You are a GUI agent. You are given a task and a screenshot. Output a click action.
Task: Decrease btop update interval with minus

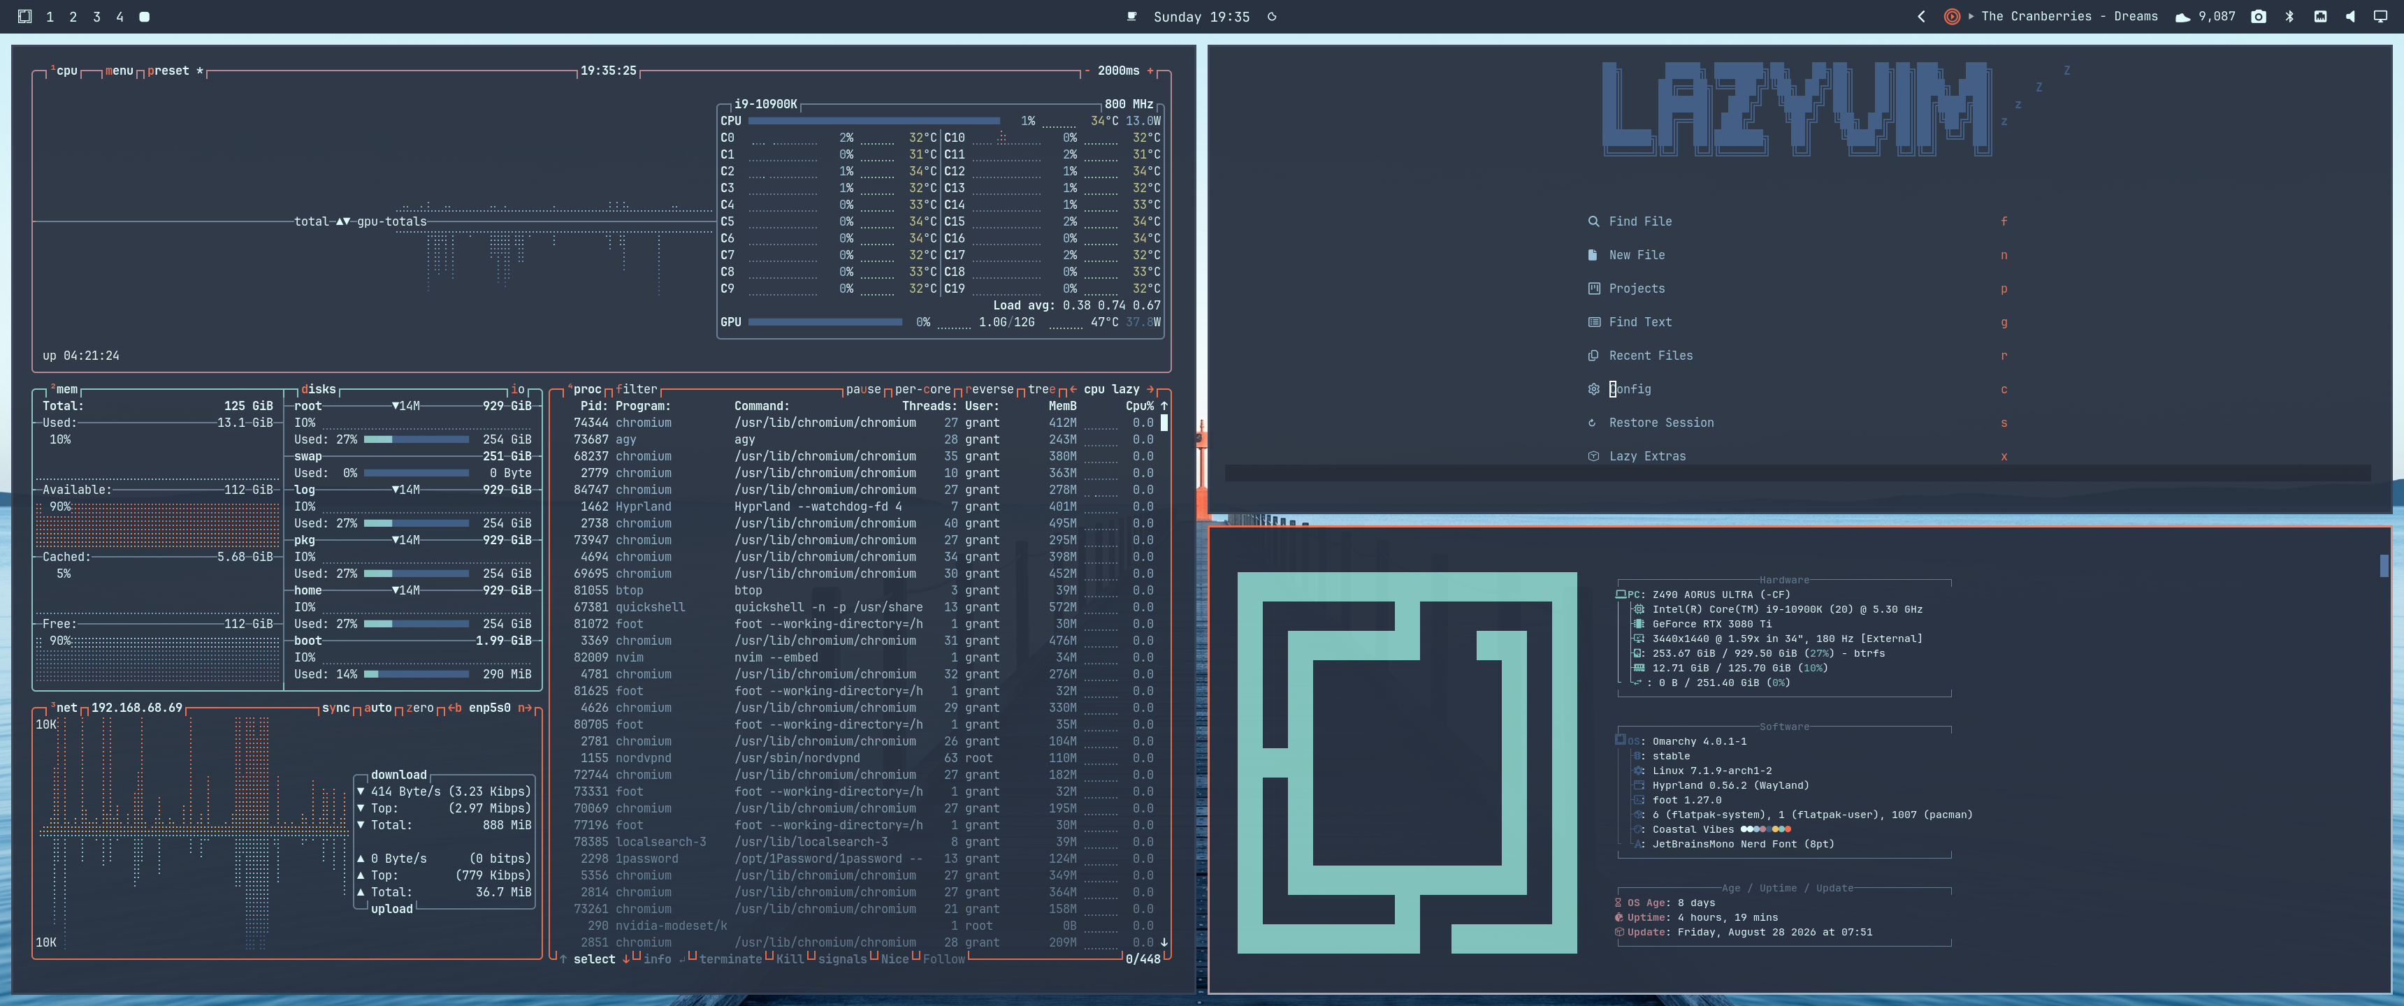tap(1087, 71)
